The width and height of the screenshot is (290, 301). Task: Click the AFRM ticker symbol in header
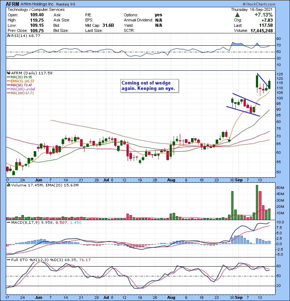(12, 4)
